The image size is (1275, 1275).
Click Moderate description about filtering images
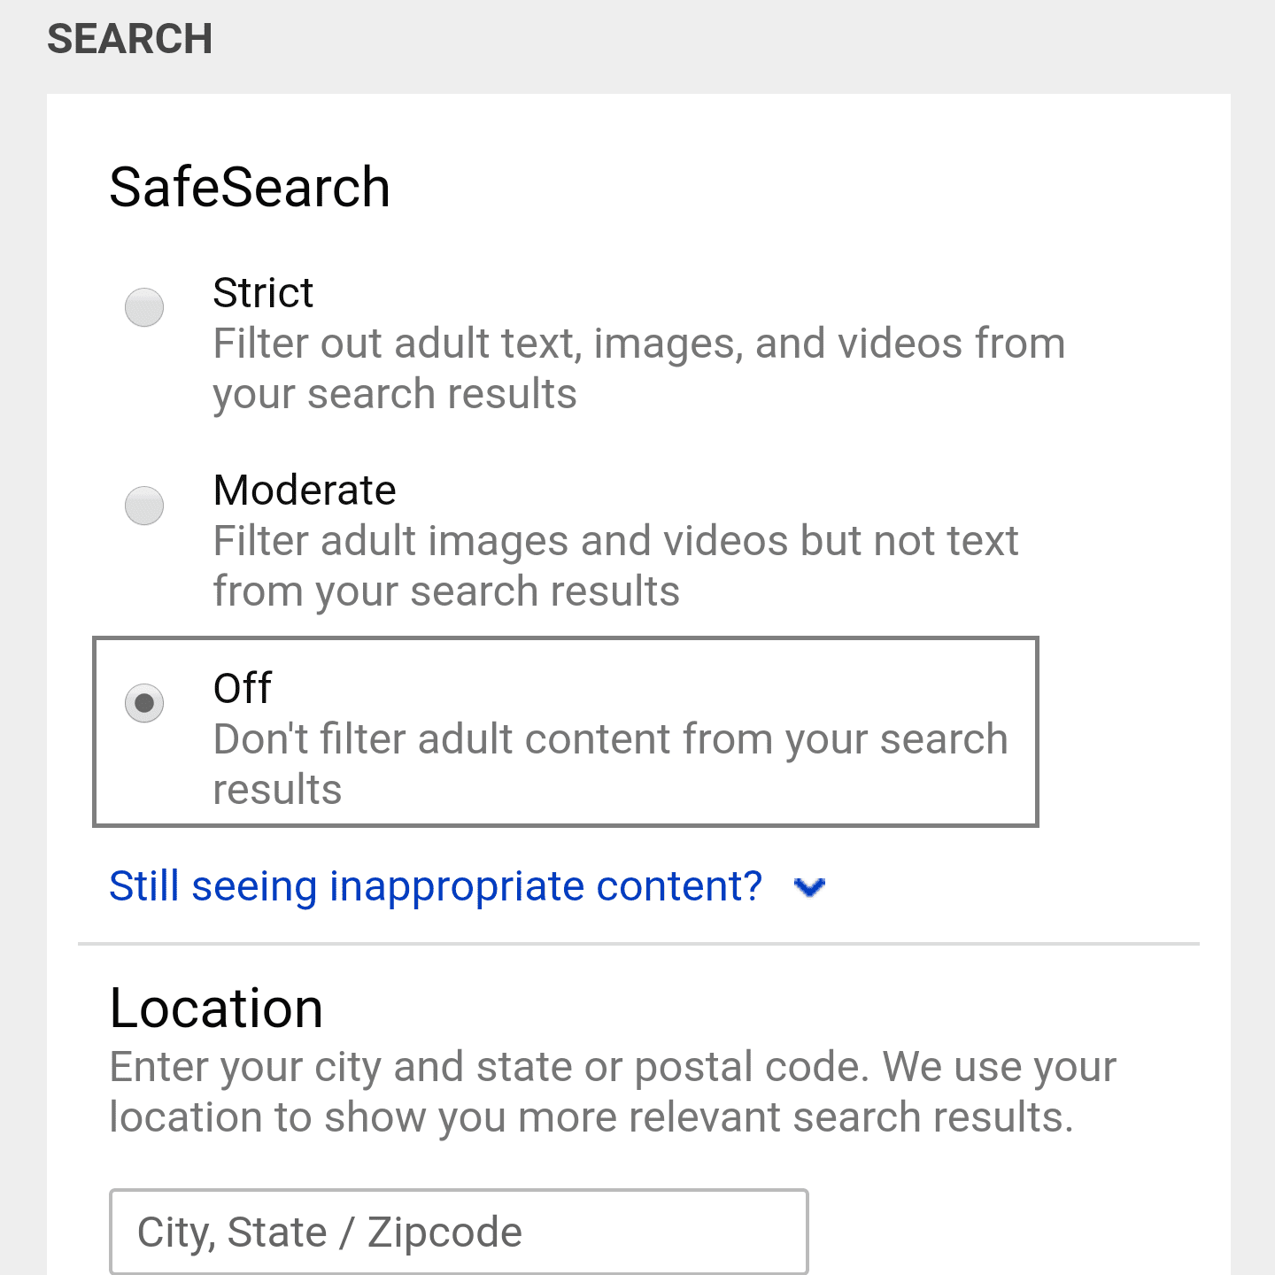click(615, 541)
